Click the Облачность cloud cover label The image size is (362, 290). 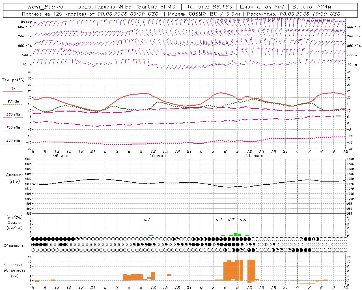[x=14, y=246]
